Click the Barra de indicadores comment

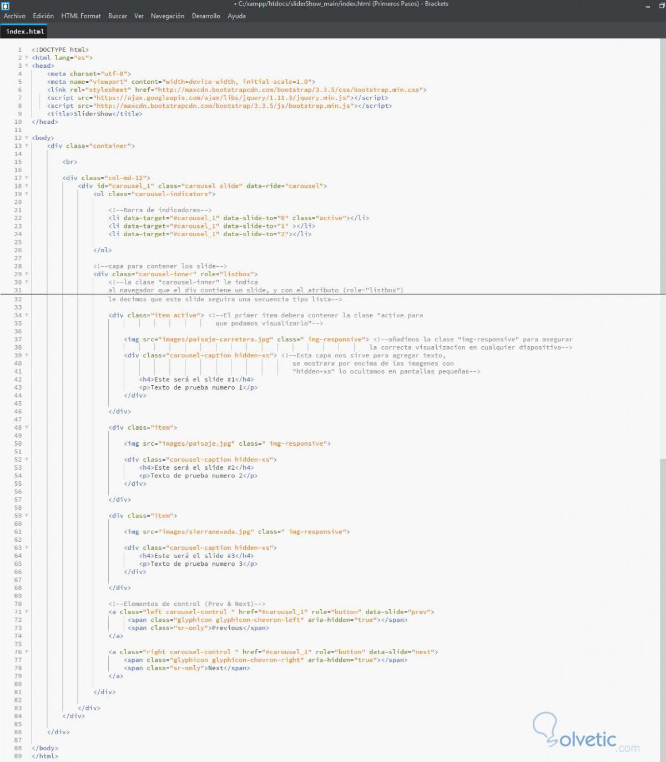pyautogui.click(x=160, y=210)
